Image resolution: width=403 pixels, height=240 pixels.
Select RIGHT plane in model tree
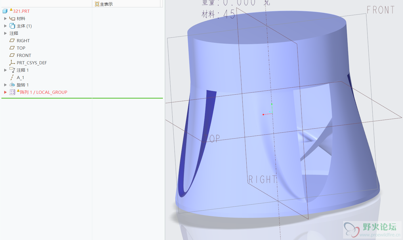[x=23, y=41]
